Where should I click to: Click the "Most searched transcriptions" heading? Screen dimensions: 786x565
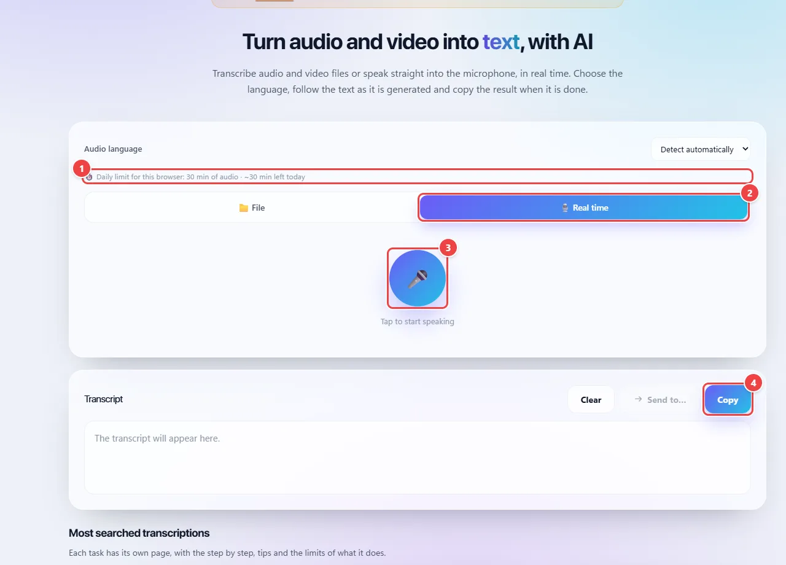pyautogui.click(x=139, y=533)
